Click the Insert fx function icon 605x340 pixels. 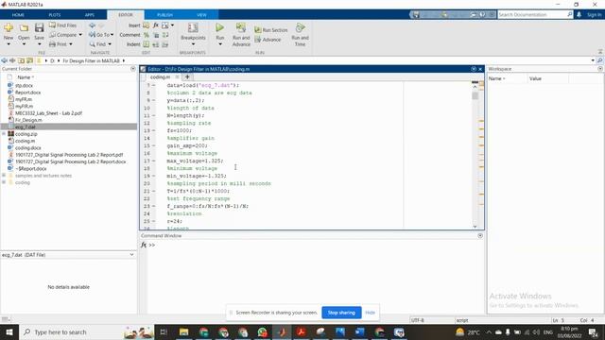tap(155, 25)
